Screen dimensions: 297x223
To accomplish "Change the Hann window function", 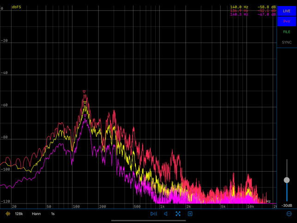I will 36,214.
